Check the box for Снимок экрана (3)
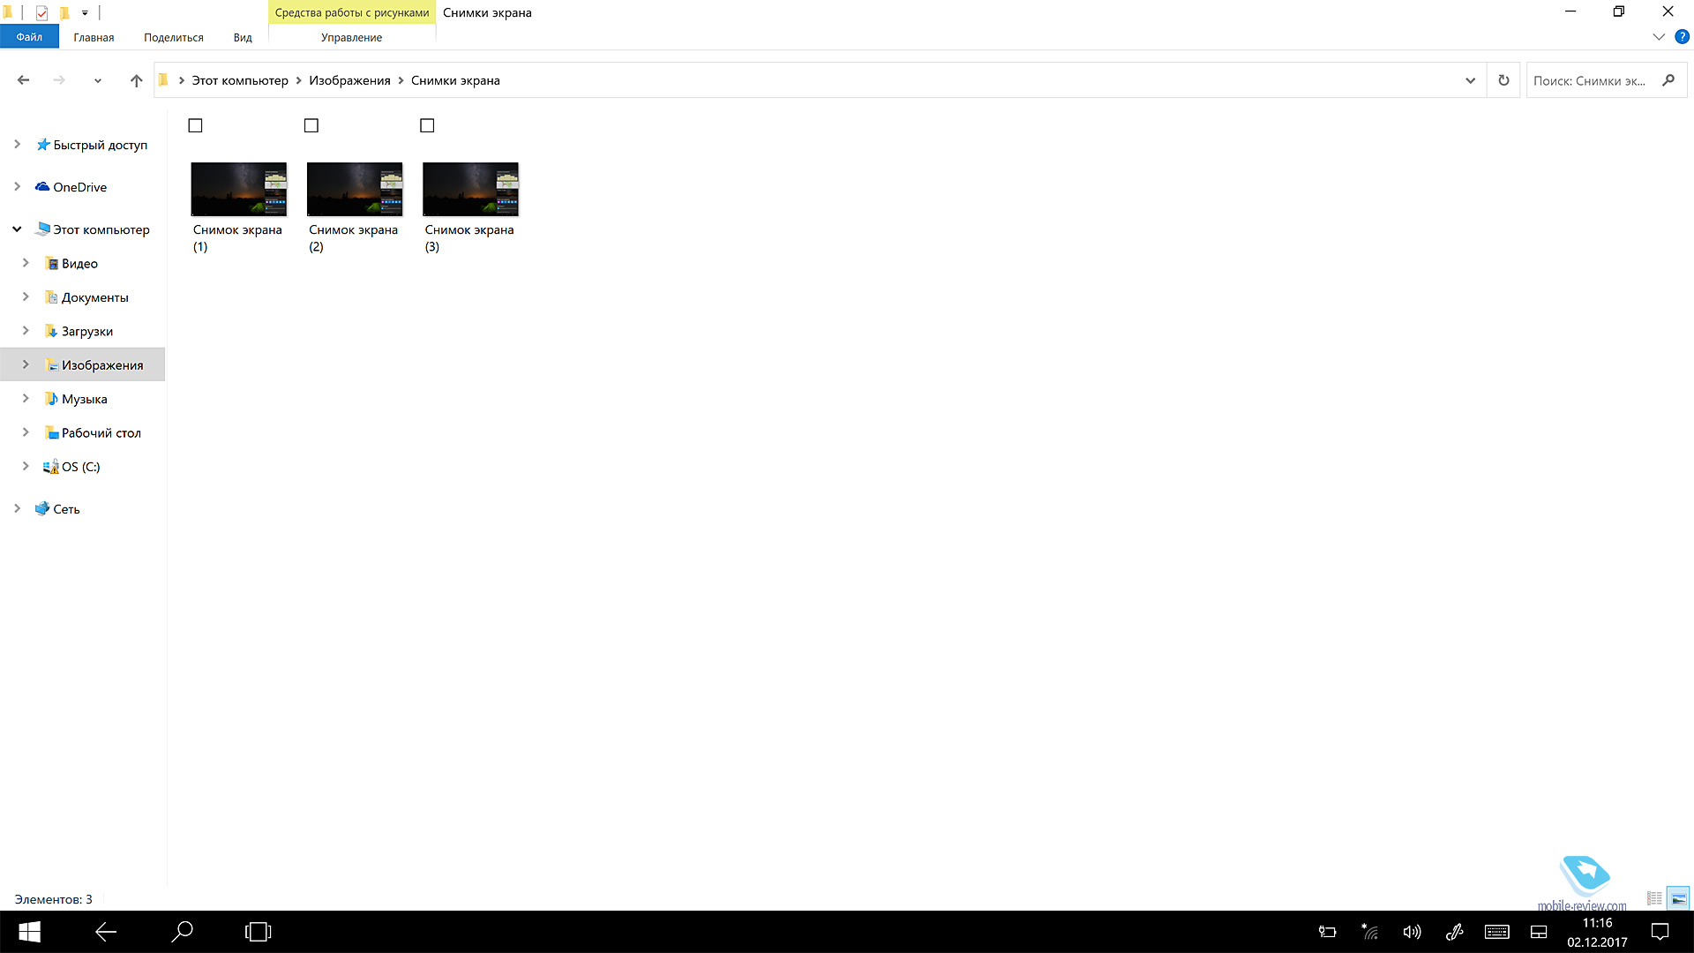Viewport: 1694px width, 953px height. click(427, 125)
